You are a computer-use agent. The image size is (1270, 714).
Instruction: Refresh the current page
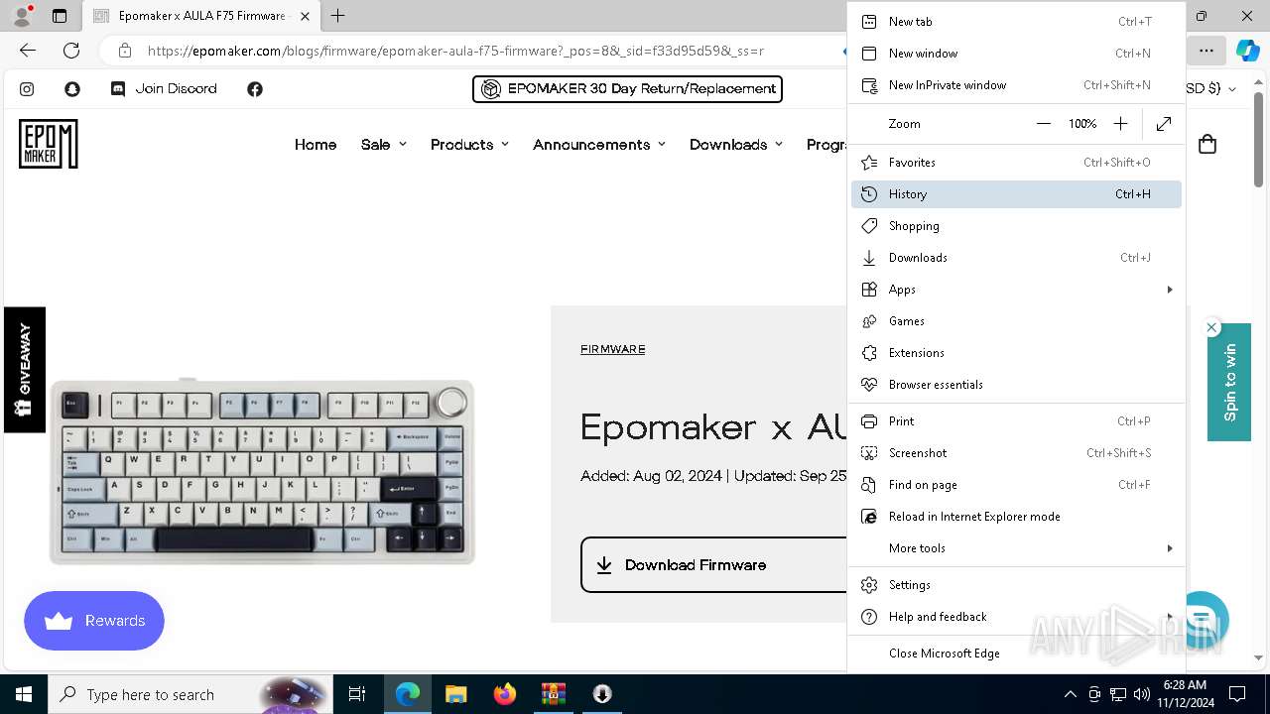71,51
